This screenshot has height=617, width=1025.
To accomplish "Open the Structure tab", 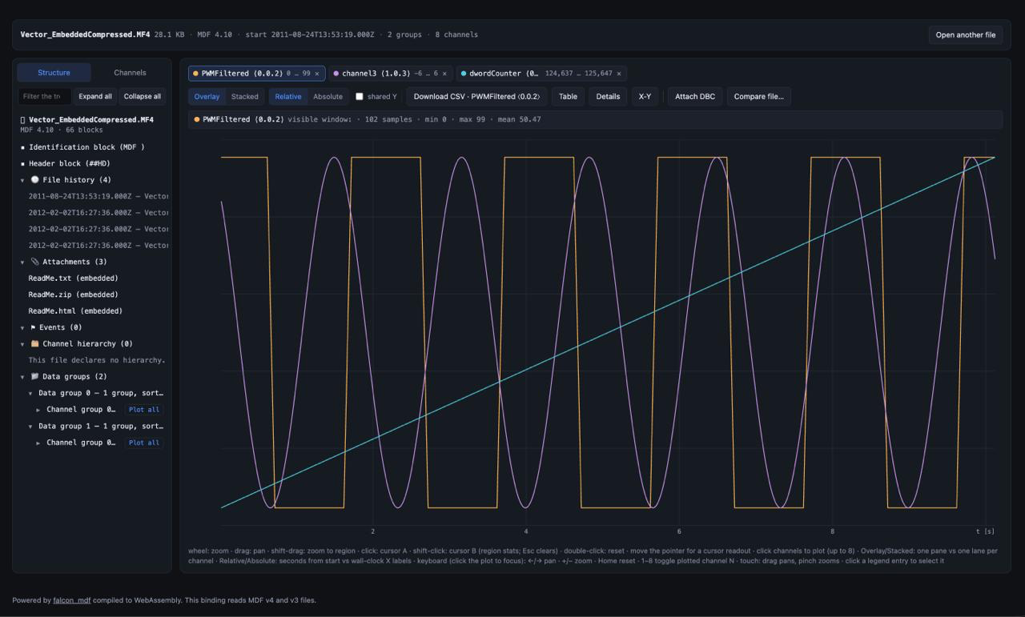I will coord(54,73).
